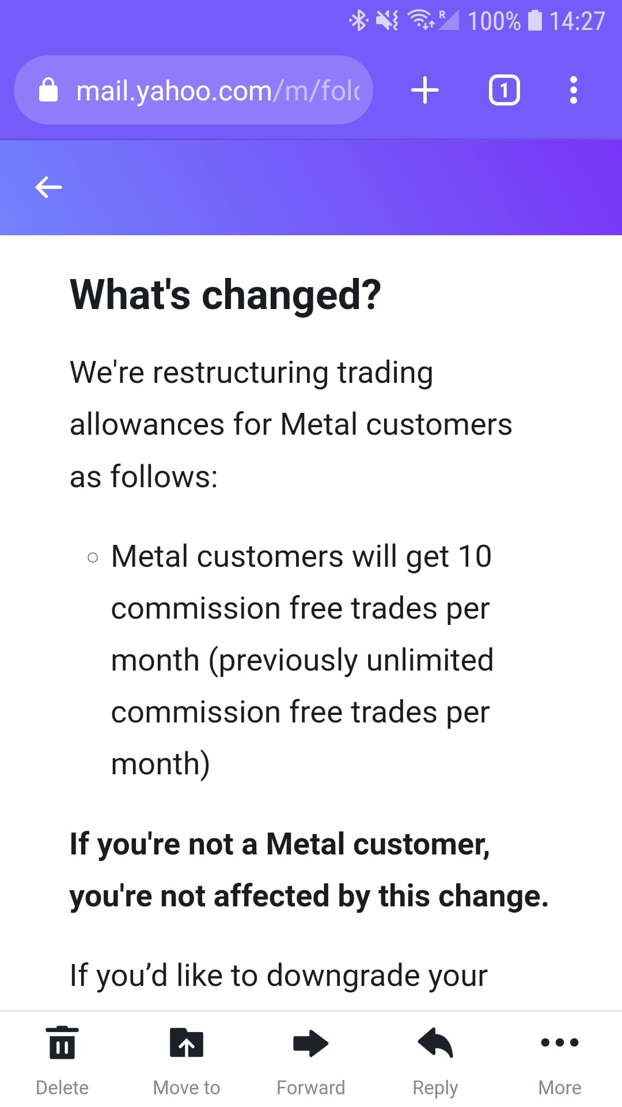Open the More options ellipsis

560,1042
